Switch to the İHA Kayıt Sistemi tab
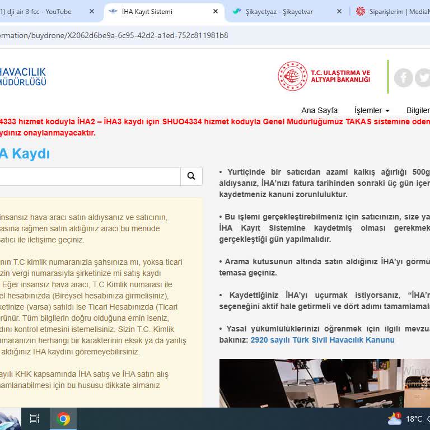Viewport: 430px width, 430px height. tap(164, 12)
